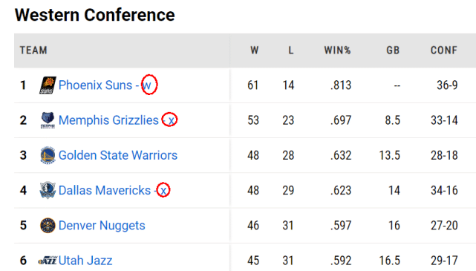
Task: Sort standings by the CONF column header
Action: [444, 50]
